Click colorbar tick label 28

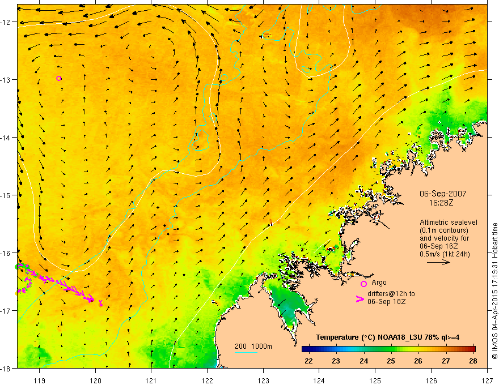point(473,361)
